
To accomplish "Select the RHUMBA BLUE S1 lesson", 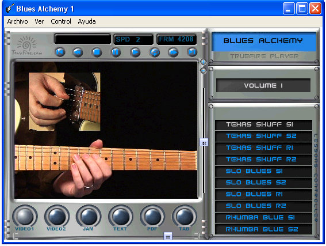I will 263,218.
